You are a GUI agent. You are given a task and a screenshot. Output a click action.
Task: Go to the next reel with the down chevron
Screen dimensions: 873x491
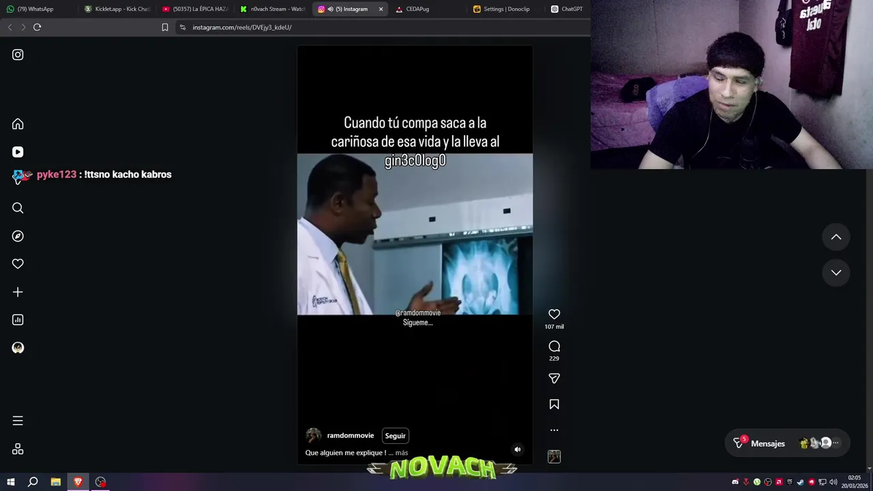pyautogui.click(x=835, y=272)
